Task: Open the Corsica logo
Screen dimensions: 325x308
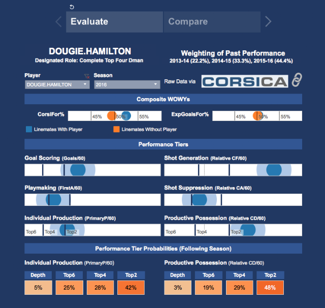Action: pyautogui.click(x=245, y=81)
